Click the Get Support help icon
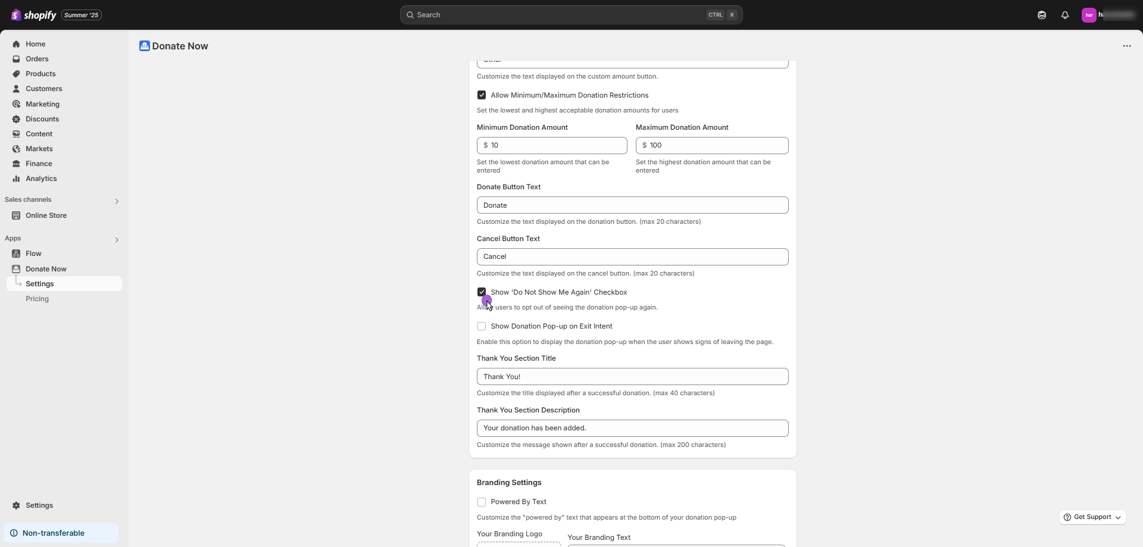 pos(1067,517)
